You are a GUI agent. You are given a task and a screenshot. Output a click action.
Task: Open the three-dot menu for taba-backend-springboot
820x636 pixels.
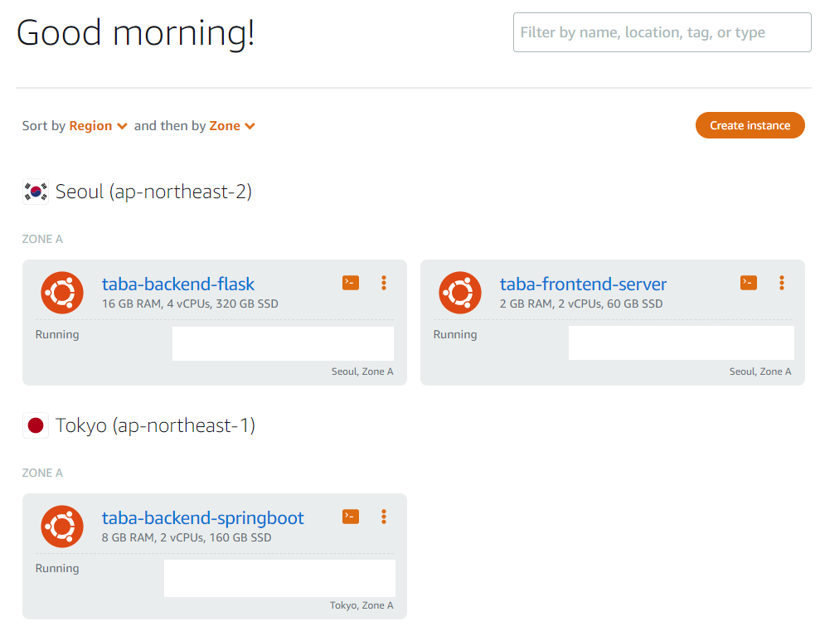click(384, 517)
